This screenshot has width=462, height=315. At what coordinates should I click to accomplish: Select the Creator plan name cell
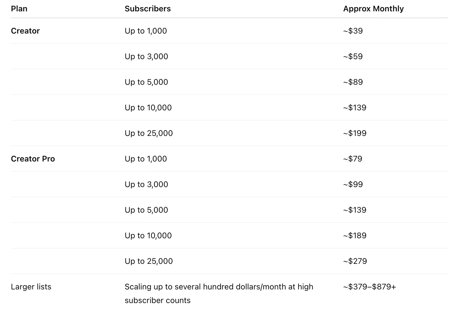point(25,31)
